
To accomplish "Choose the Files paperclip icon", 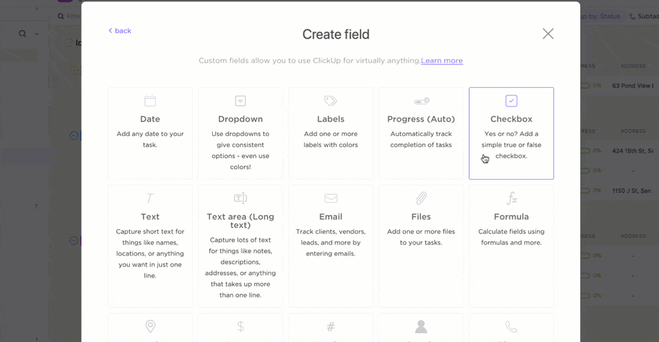I will click(421, 198).
